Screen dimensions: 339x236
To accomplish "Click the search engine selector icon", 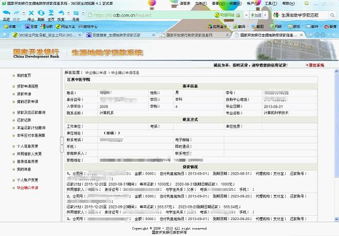I will tap(276, 15).
